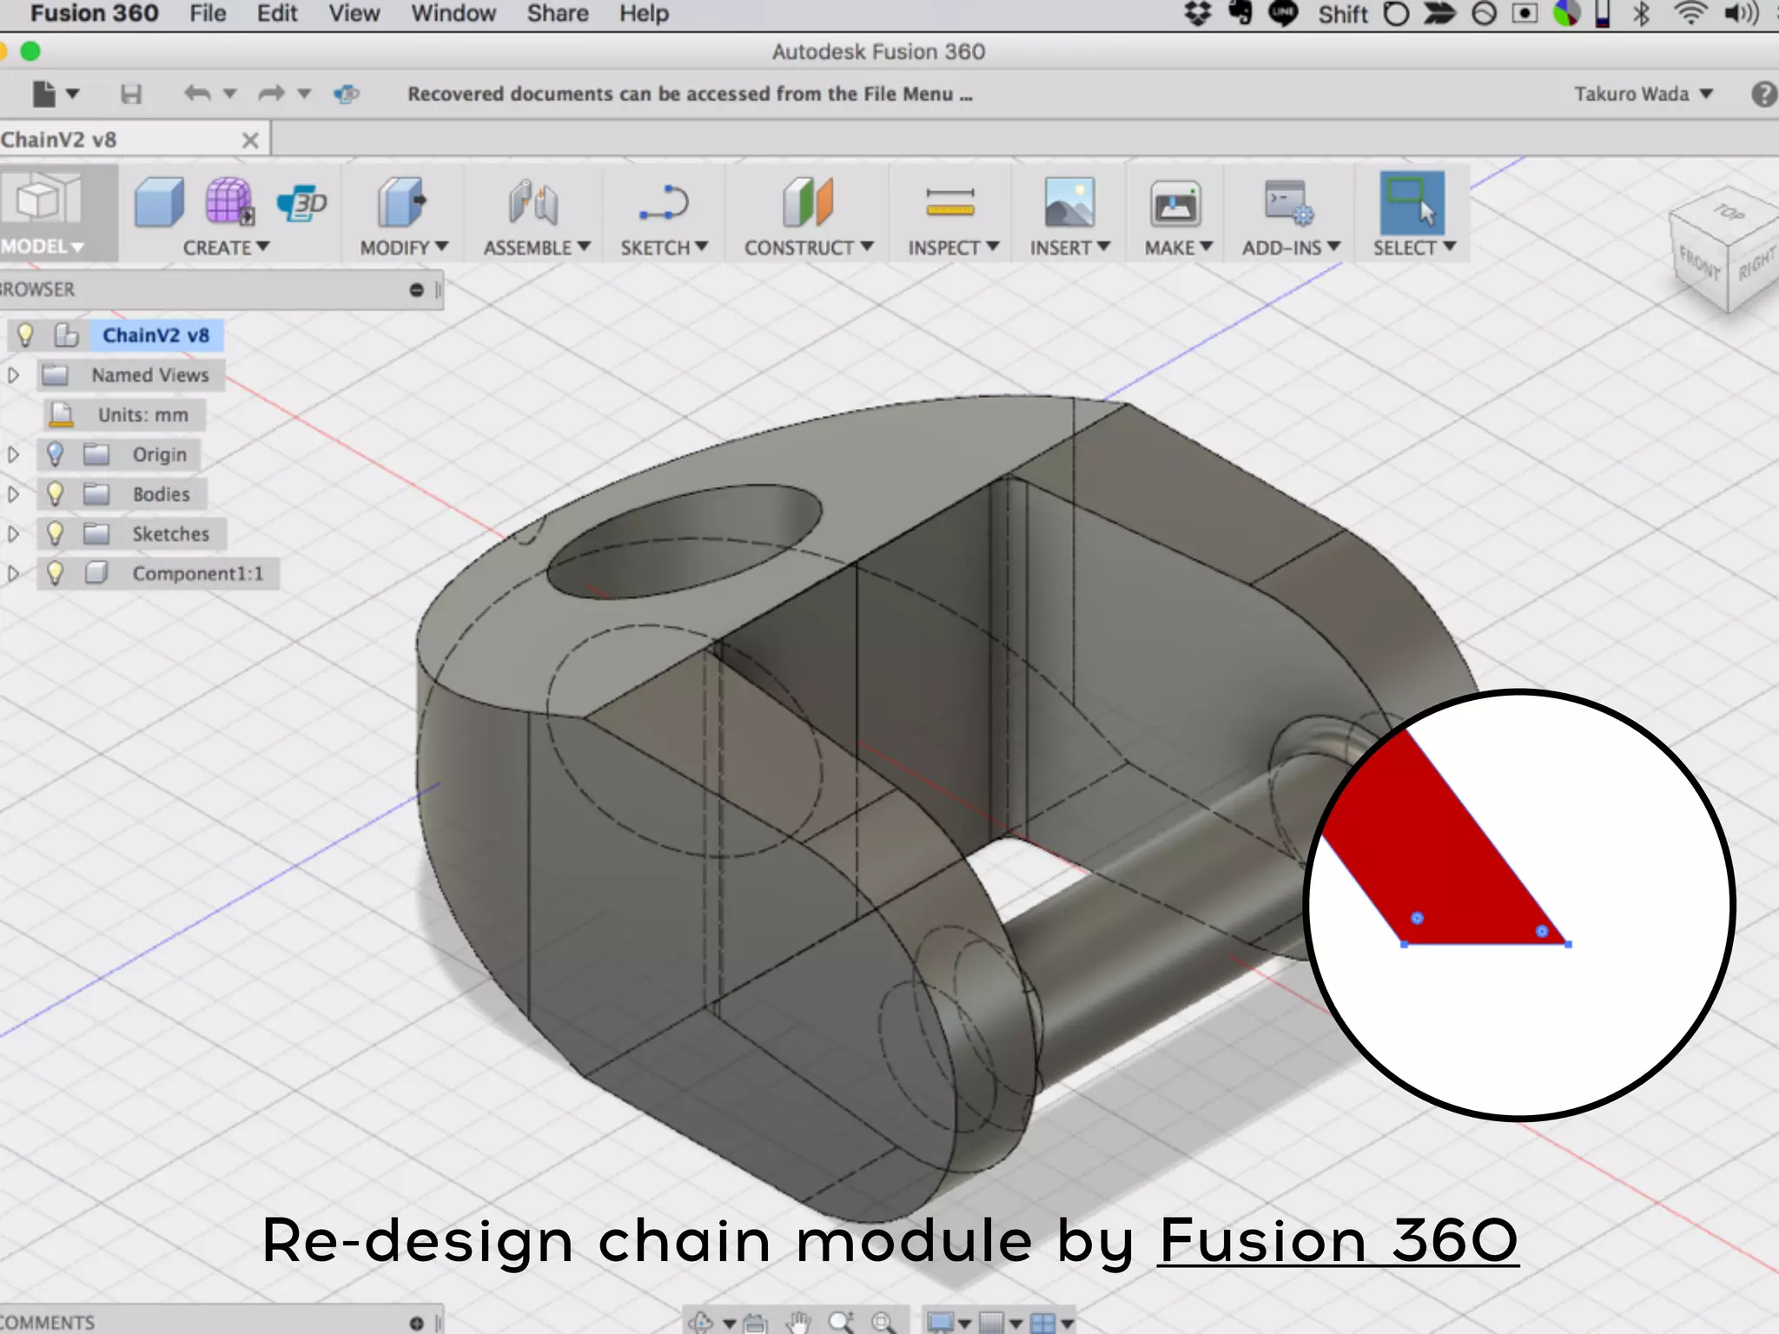Click the Fit zoom-window icon in bottom bar

[883, 1322]
